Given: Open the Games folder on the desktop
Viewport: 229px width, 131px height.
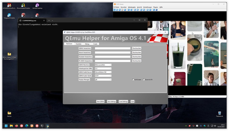Looking at the screenshot, I should click(9, 114).
